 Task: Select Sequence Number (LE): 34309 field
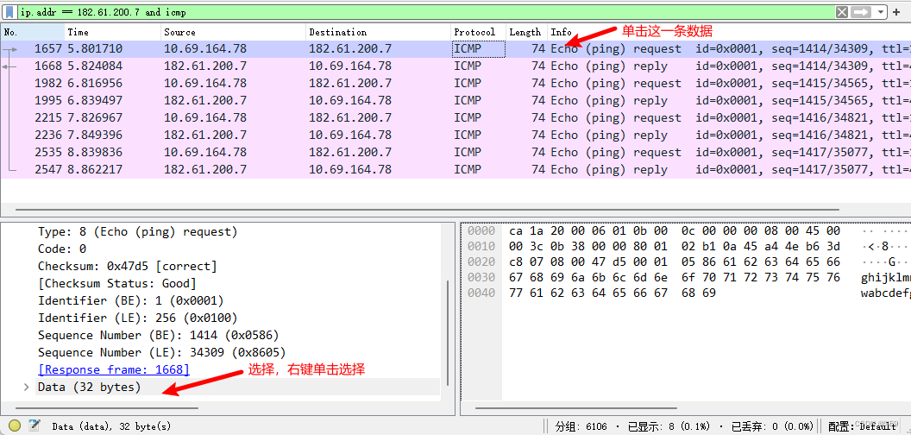click(162, 352)
